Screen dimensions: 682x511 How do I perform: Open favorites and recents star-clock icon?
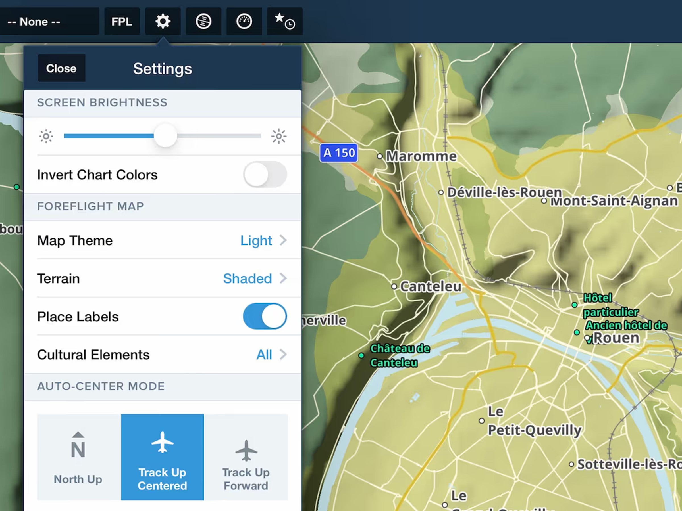click(284, 22)
